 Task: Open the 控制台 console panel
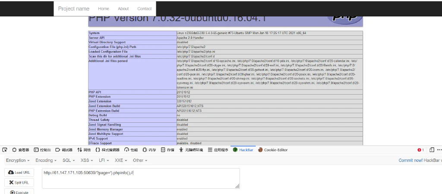pos(42,150)
